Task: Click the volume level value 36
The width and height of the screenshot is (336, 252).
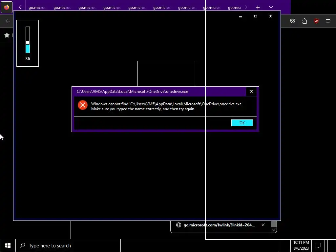Action: [x=28, y=58]
